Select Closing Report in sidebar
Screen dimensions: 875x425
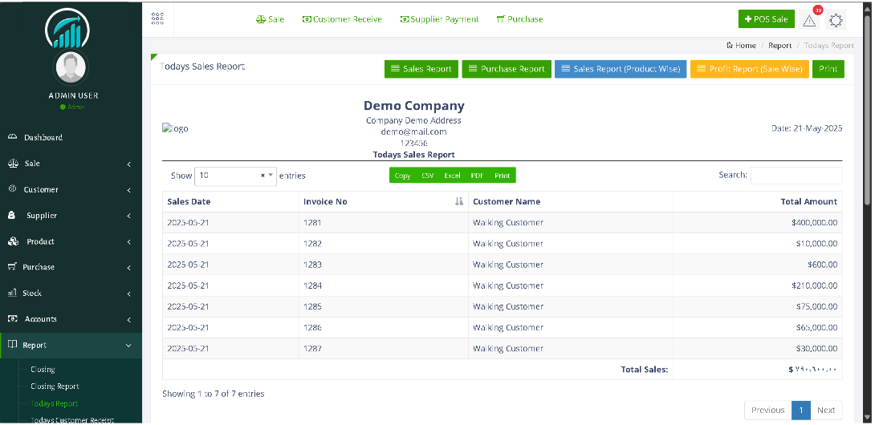(x=55, y=386)
